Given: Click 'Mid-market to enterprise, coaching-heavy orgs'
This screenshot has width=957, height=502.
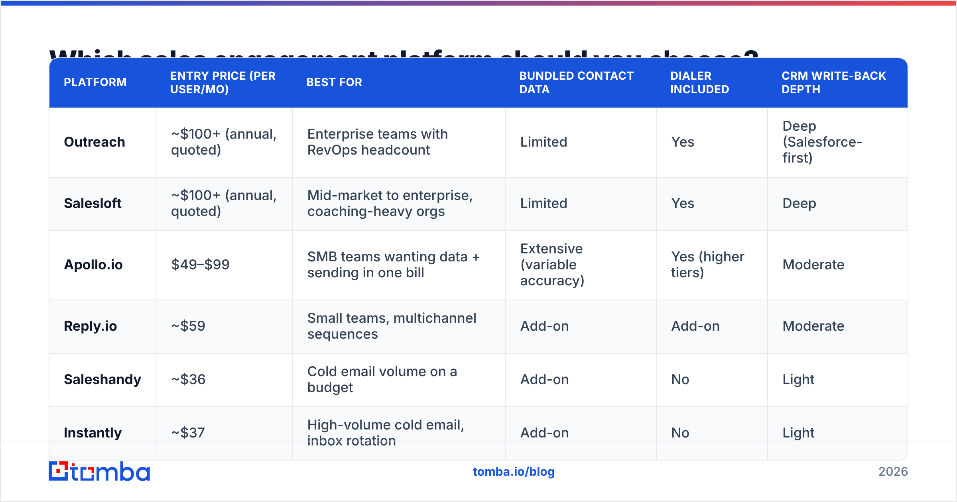Looking at the screenshot, I should [390, 203].
